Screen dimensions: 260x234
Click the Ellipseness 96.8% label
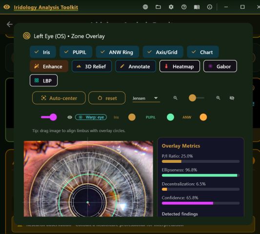click(180, 170)
